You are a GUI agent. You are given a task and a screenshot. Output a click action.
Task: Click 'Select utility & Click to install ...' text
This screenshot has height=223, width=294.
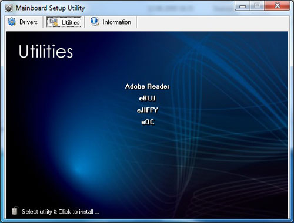(61, 212)
